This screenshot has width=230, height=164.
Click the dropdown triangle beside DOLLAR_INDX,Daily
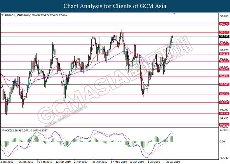coord(3,15)
